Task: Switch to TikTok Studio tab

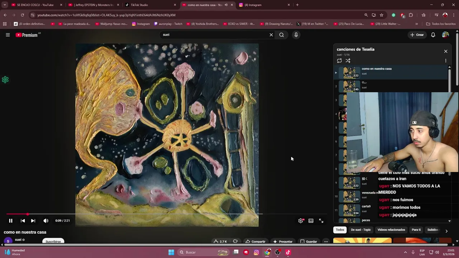Action: pos(151,5)
